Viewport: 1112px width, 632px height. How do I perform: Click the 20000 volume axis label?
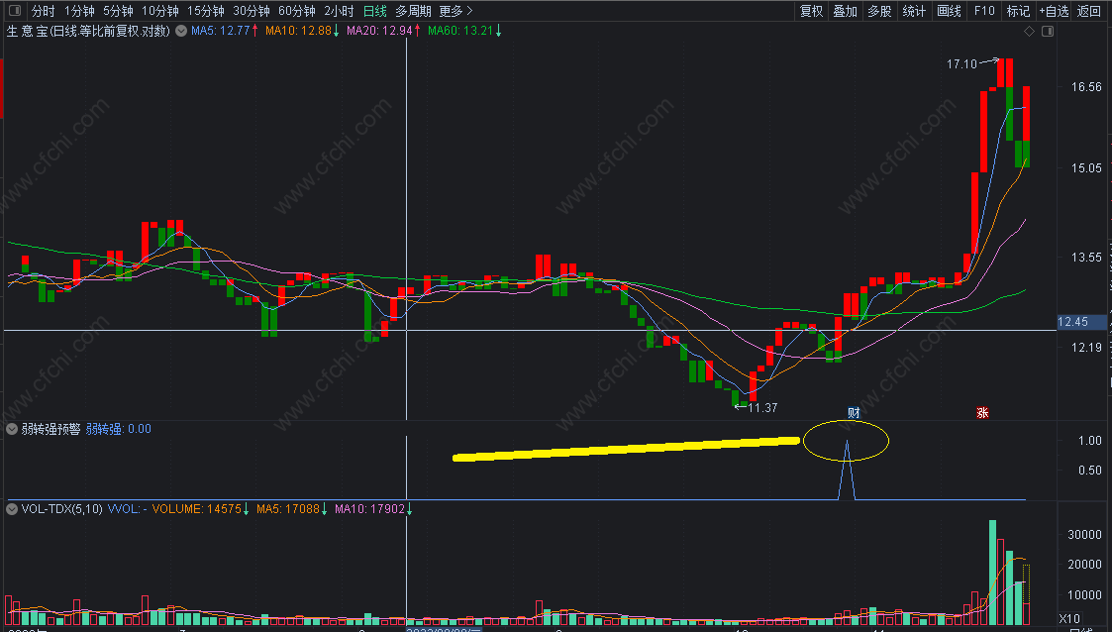click(x=1085, y=565)
